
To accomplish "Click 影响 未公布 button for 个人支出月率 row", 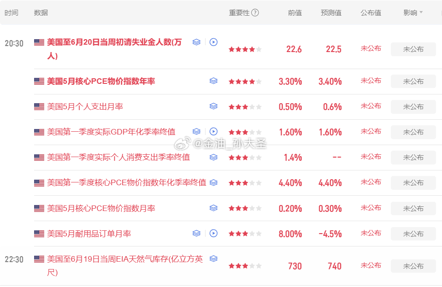I will (x=413, y=107).
